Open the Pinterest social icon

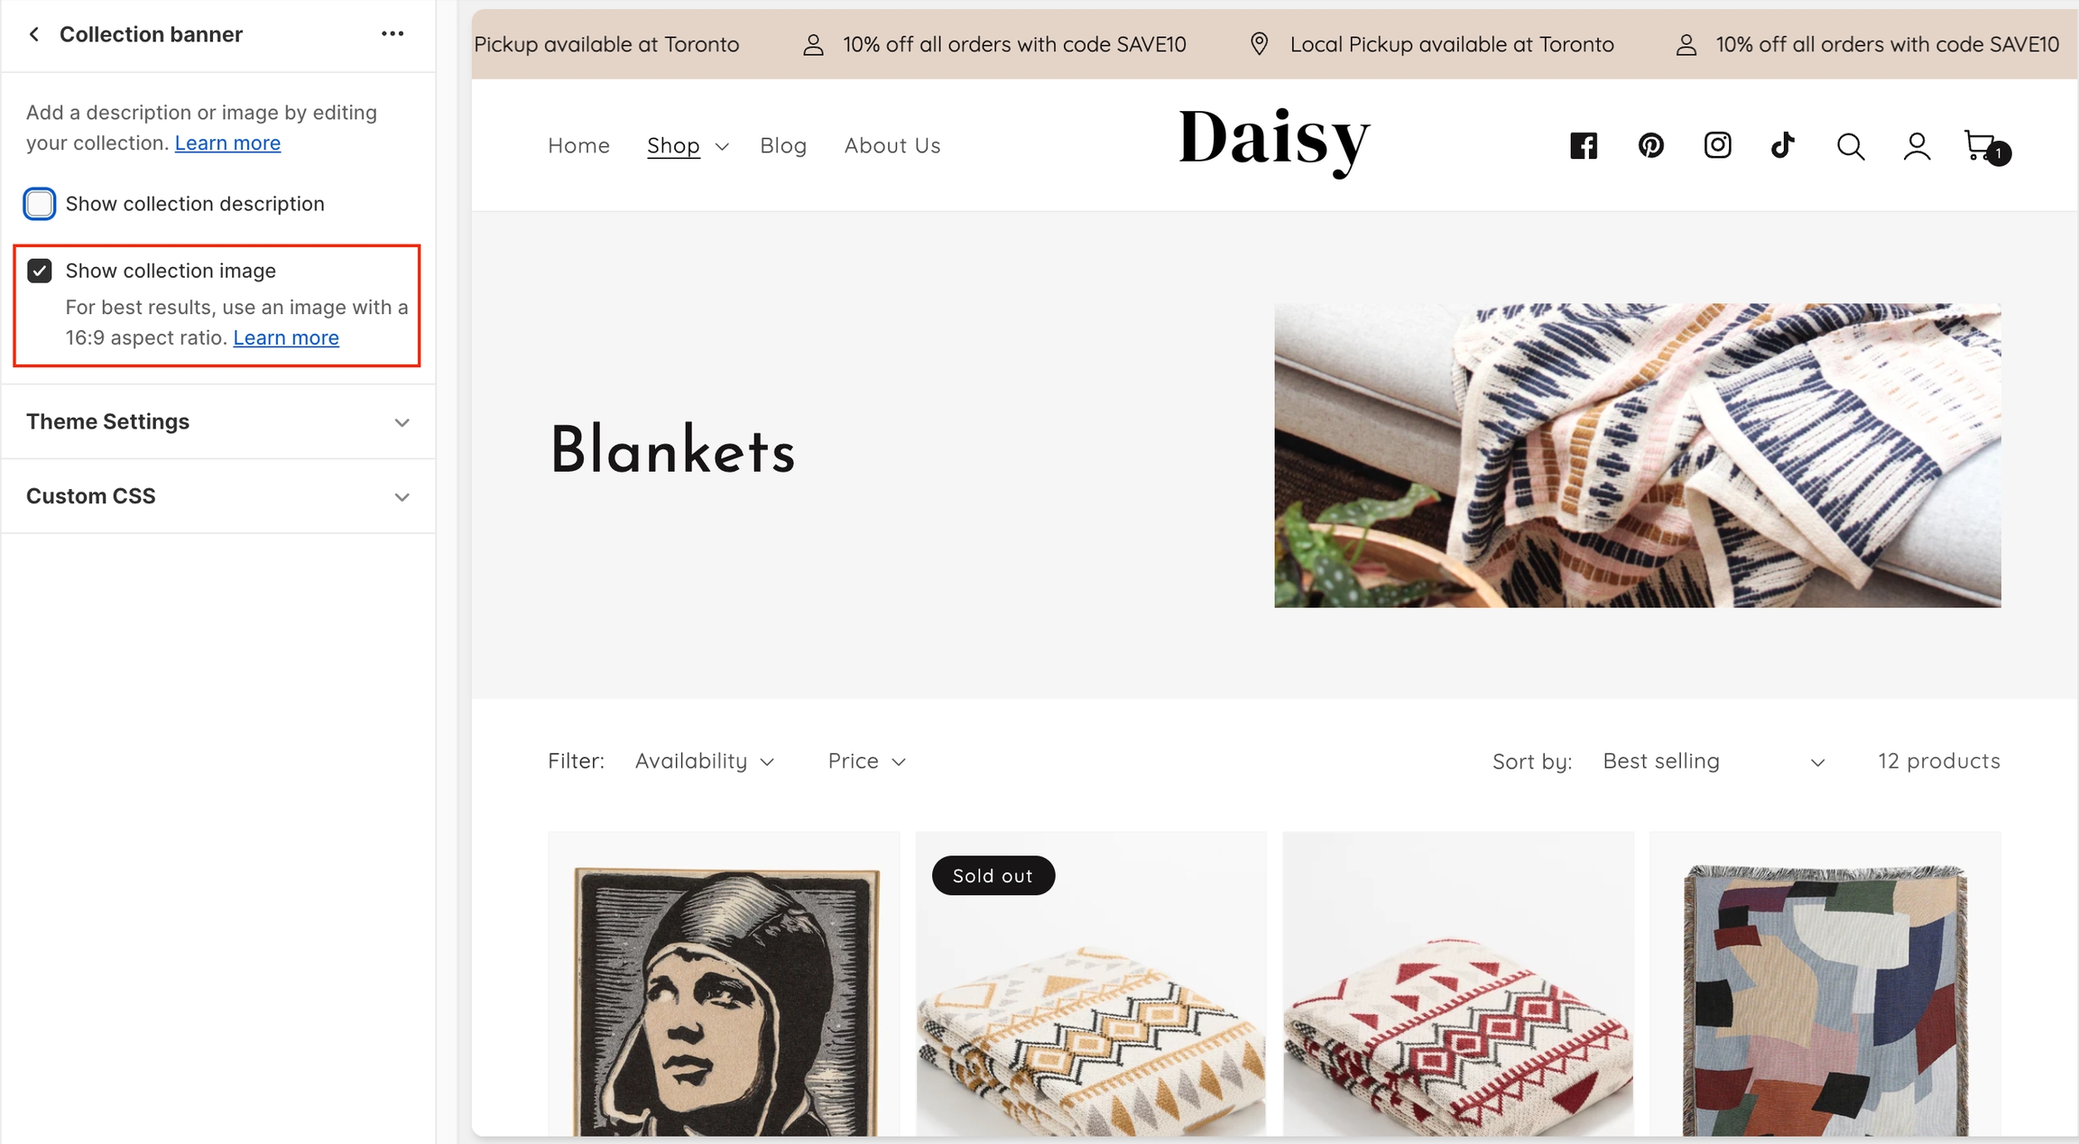(1650, 145)
